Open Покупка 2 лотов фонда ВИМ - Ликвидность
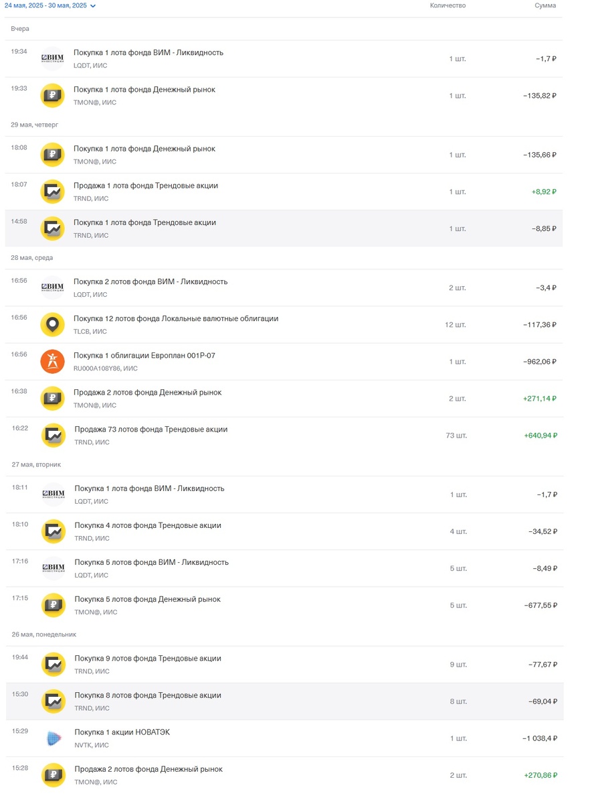 tap(284, 287)
